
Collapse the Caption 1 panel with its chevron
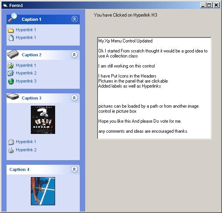(74, 19)
